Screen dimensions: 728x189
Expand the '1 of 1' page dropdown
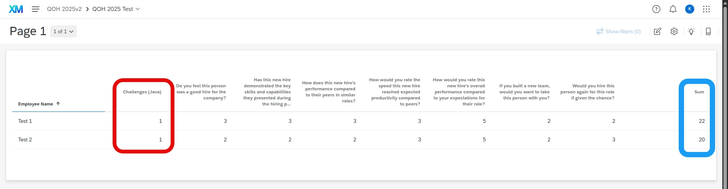point(63,31)
